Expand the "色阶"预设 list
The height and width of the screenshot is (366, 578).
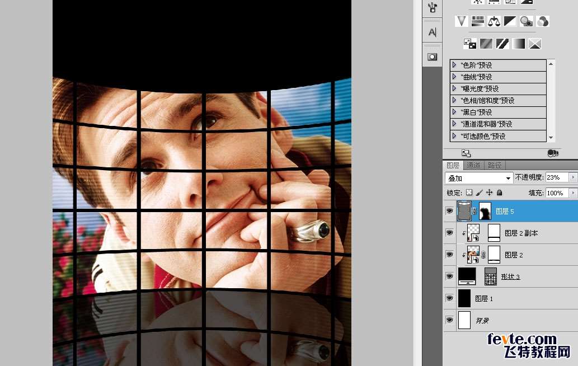(x=454, y=65)
